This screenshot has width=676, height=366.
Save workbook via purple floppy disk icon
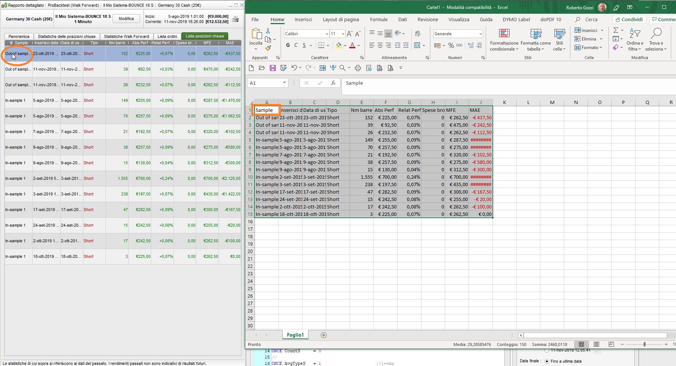point(273,68)
